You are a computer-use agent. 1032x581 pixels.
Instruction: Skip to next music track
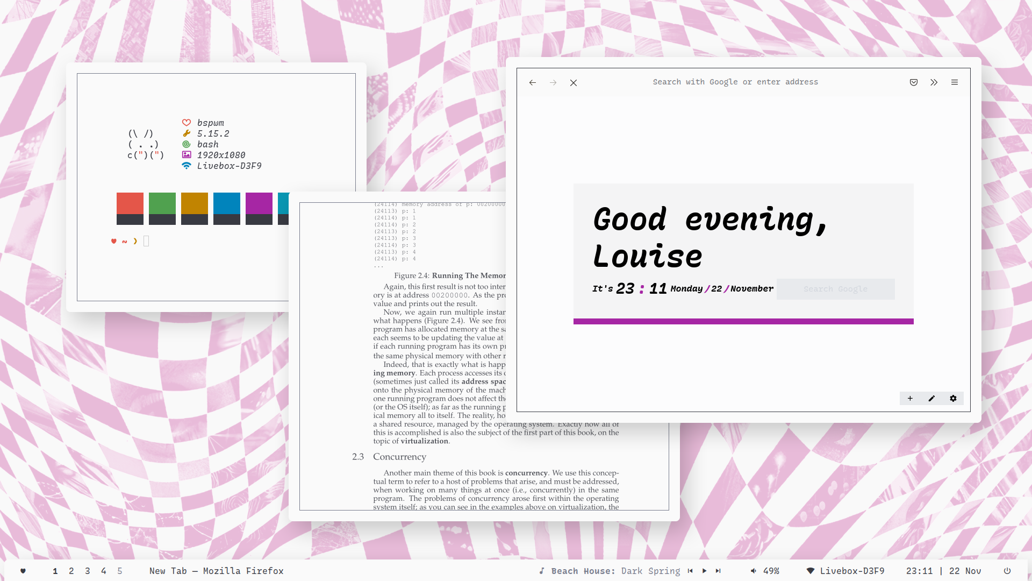[x=718, y=571]
